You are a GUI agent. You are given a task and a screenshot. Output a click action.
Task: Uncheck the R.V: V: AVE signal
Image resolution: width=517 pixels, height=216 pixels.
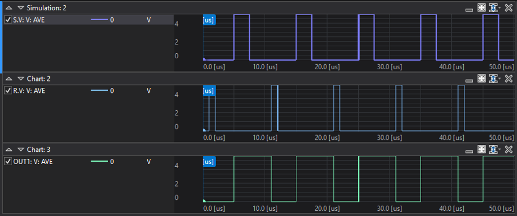(x=8, y=91)
